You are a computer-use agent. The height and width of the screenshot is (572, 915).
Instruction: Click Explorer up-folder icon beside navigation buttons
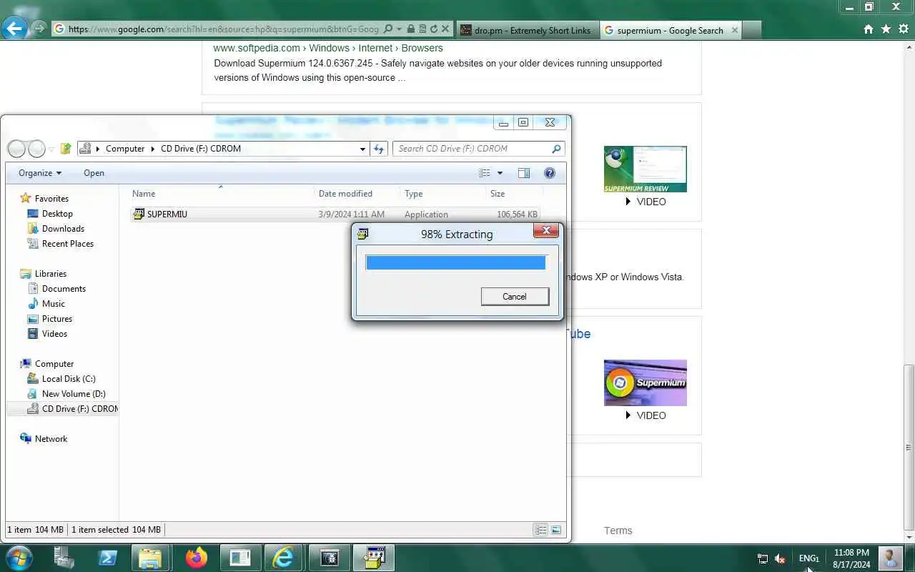66,149
